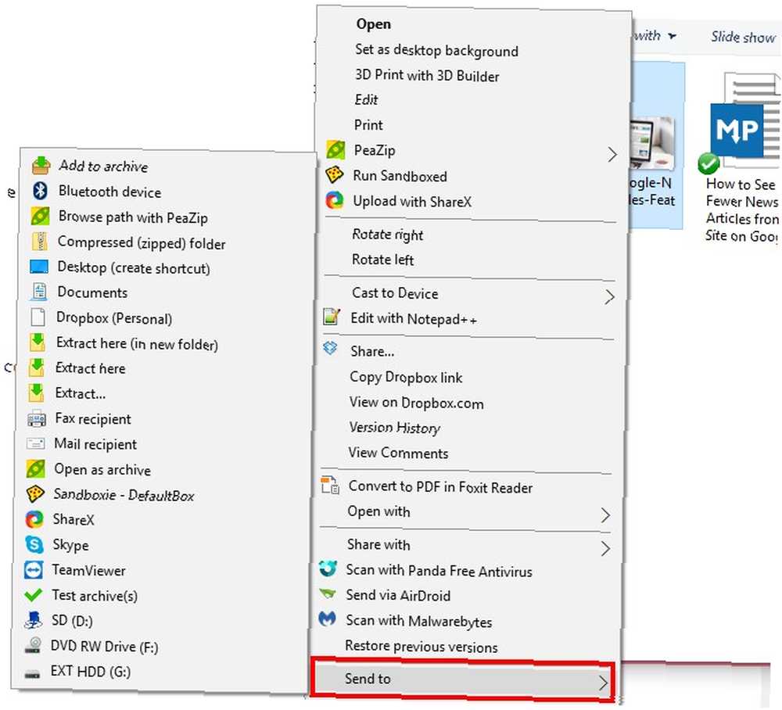The height and width of the screenshot is (710, 782).
Task: Click the Browse path with PeaZip icon
Action: (40, 217)
